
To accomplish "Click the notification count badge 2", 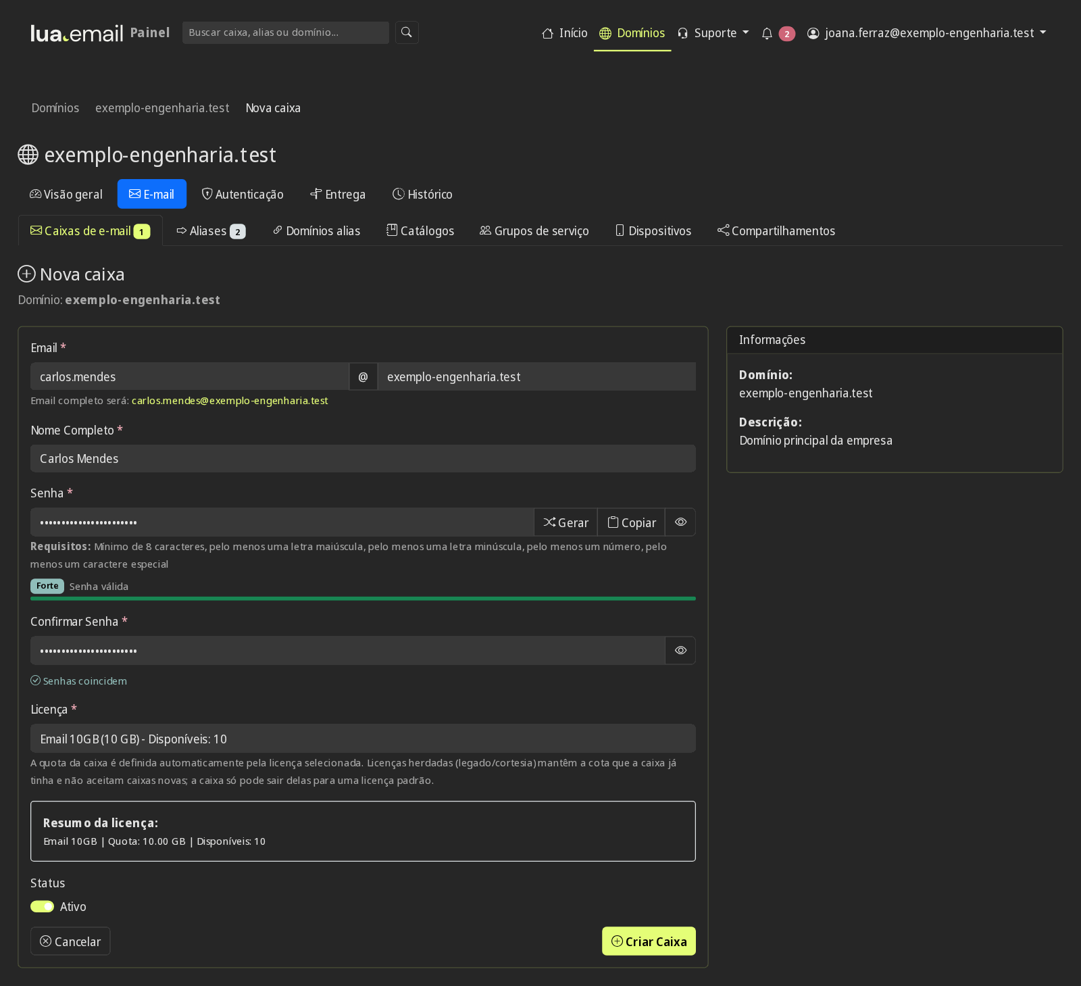I will (786, 34).
